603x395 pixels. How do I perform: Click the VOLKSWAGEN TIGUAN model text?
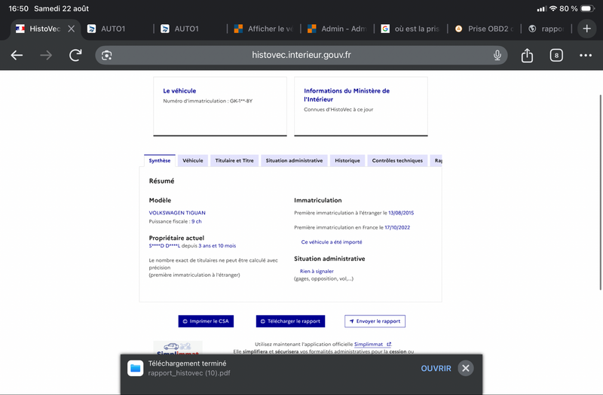(177, 213)
